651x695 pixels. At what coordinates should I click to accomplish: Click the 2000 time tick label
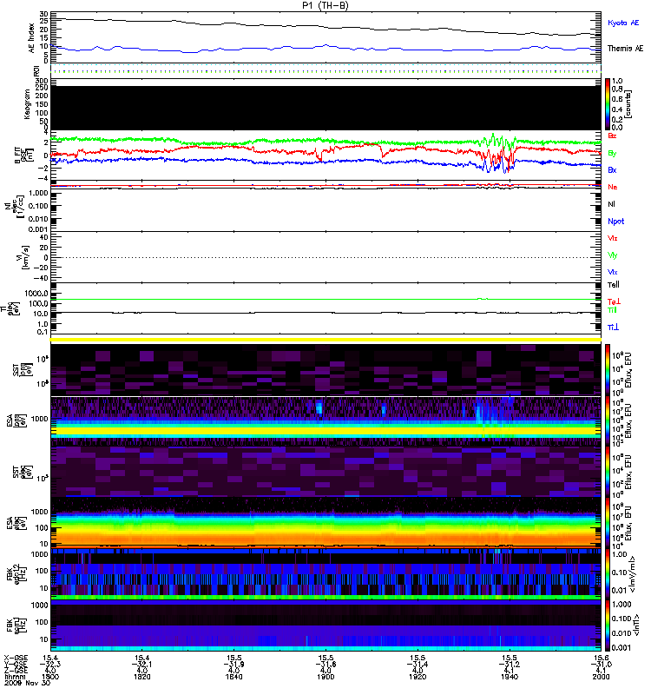[x=601, y=677]
